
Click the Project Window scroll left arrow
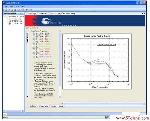[4, 111]
